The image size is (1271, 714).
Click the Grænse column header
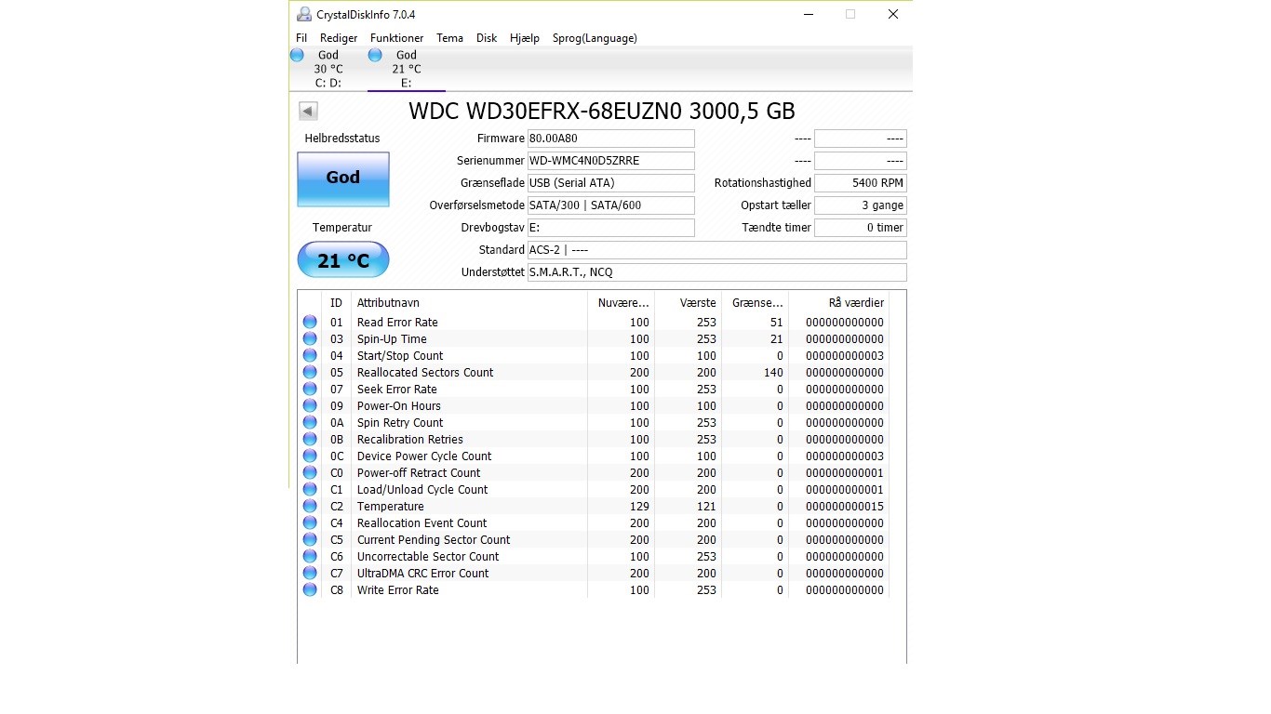(x=756, y=303)
